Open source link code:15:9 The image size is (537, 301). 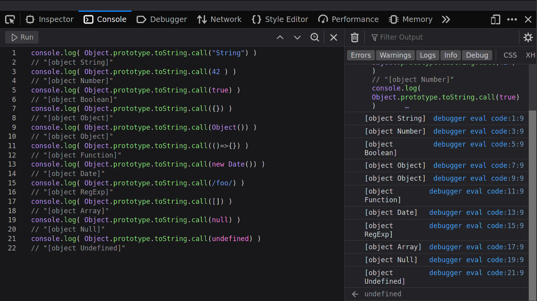pos(477,226)
